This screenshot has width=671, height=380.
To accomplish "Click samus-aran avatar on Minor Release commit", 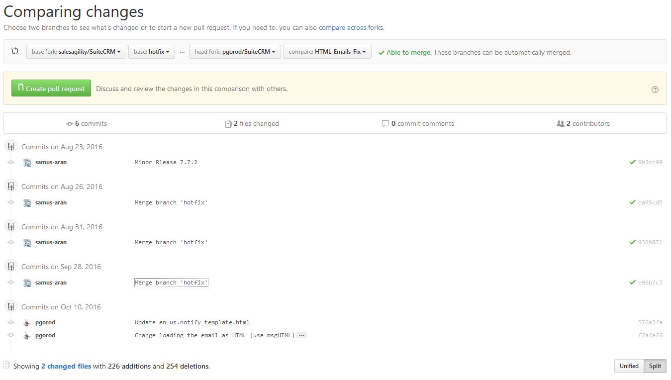I will tap(27, 162).
